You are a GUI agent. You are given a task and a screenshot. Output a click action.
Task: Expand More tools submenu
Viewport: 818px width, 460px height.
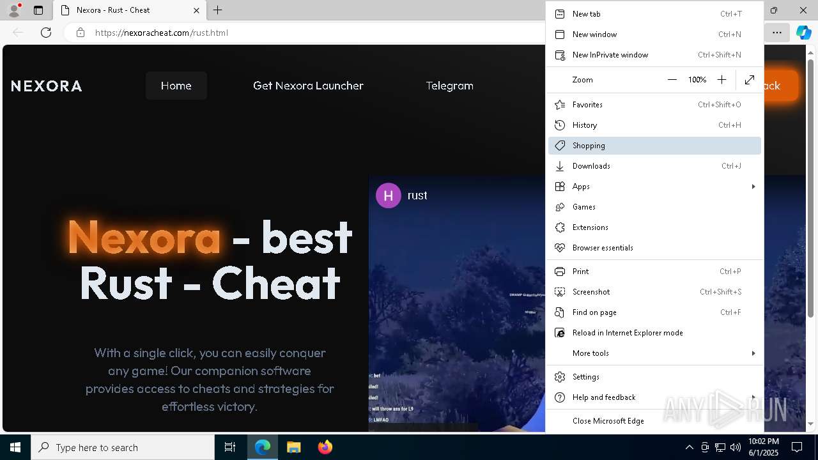(x=654, y=353)
